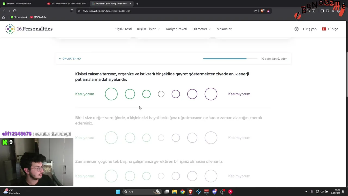Open Google Chrome from the taskbar
The width and height of the screenshot is (348, 196).
click(x=182, y=192)
